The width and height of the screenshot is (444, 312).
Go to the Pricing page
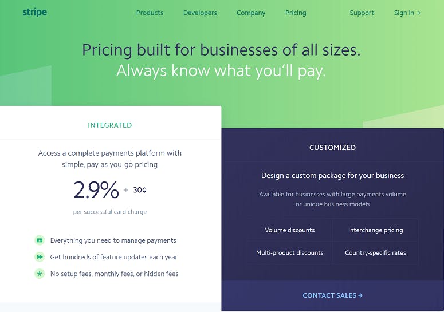click(x=296, y=13)
